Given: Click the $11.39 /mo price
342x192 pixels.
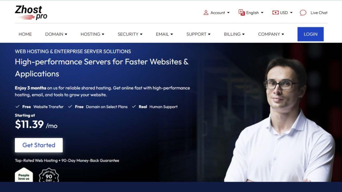Looking at the screenshot, I should 36,125.
